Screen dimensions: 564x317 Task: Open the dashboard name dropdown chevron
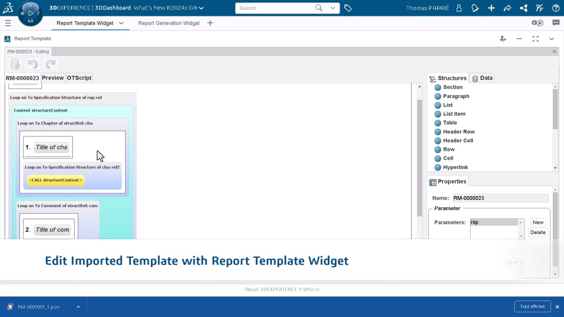coord(202,8)
